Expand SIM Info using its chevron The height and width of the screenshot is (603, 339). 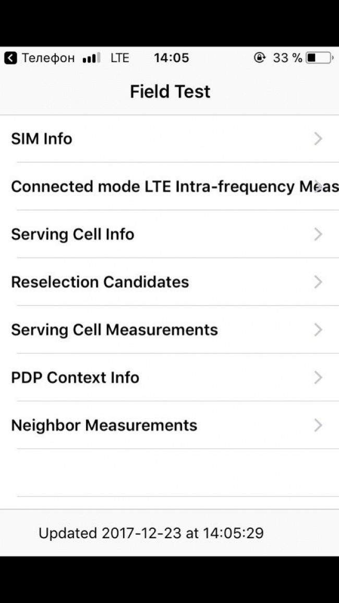pyautogui.click(x=318, y=139)
